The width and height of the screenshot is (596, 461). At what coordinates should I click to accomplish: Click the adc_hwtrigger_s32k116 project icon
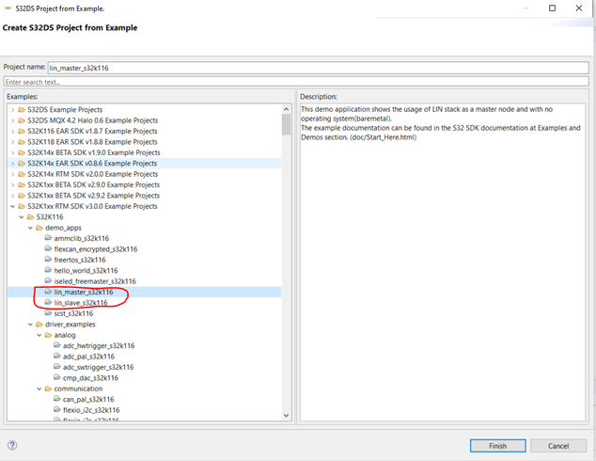[57, 345]
